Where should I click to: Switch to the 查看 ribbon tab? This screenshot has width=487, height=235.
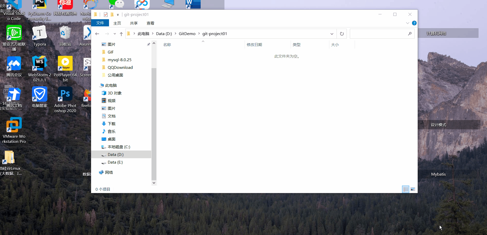(150, 23)
